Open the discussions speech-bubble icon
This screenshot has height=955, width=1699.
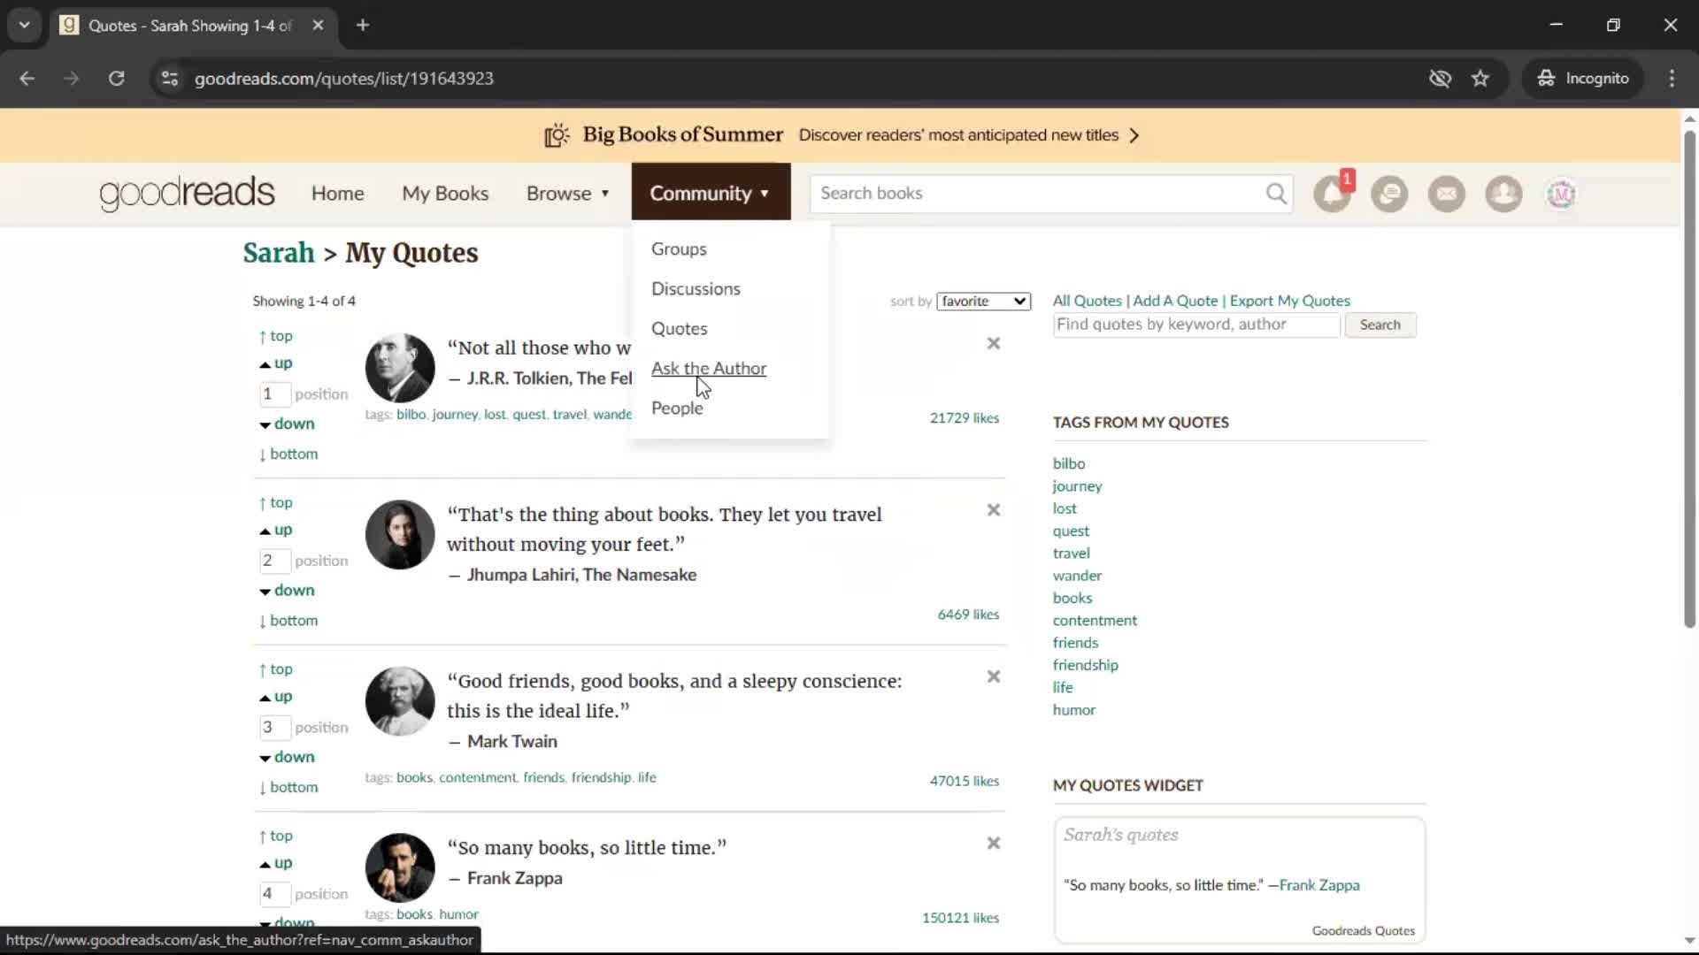coord(1389,194)
